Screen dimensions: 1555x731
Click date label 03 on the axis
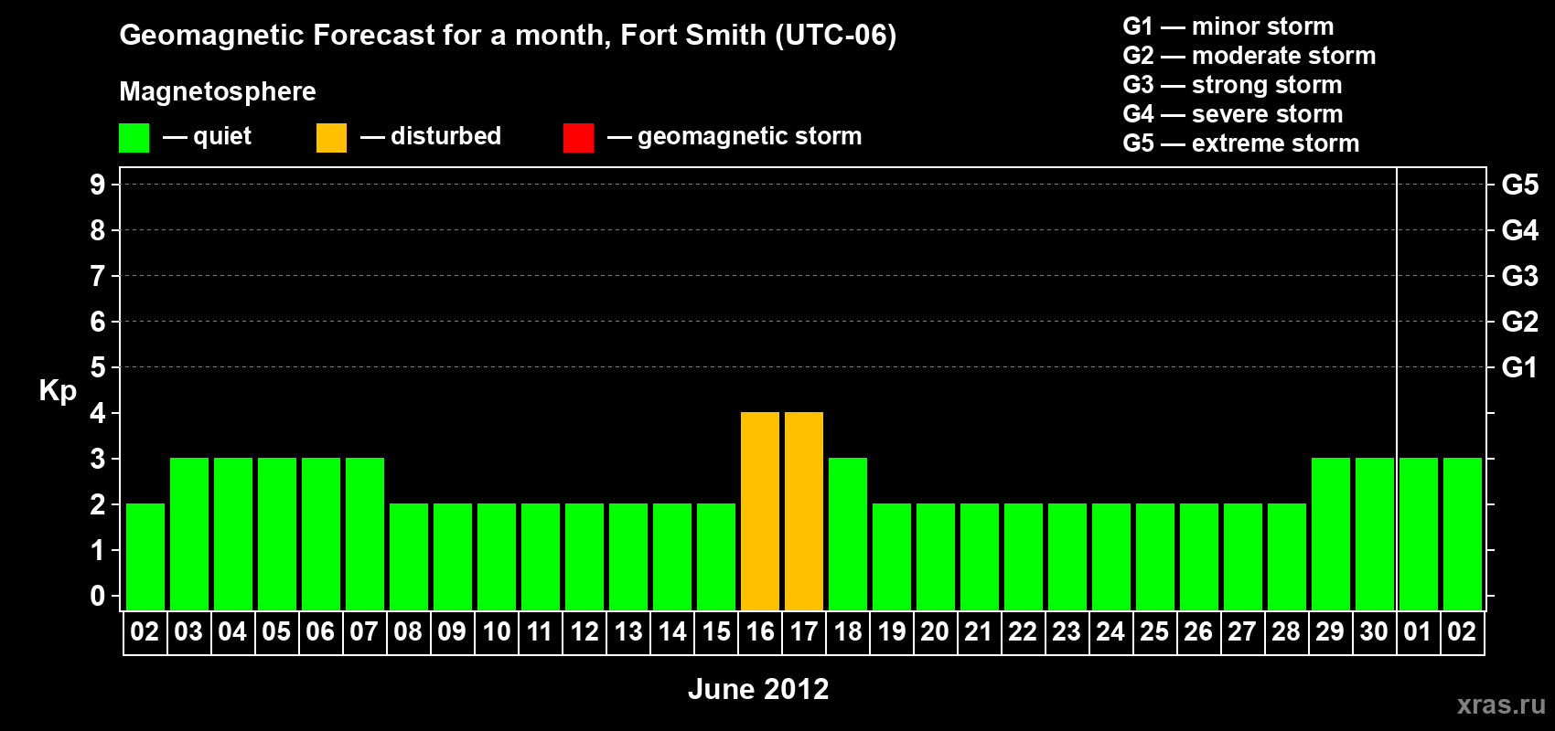coord(188,631)
